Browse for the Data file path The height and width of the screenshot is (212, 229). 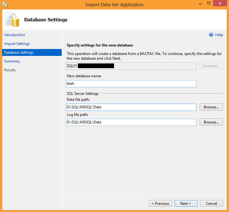[x=211, y=107]
